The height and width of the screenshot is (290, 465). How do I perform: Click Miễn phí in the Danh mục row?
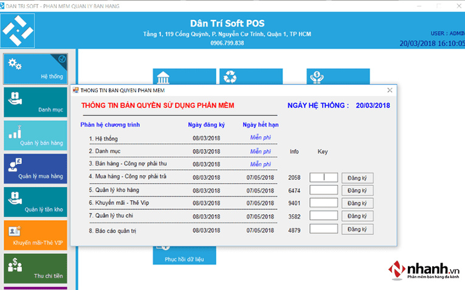point(260,152)
